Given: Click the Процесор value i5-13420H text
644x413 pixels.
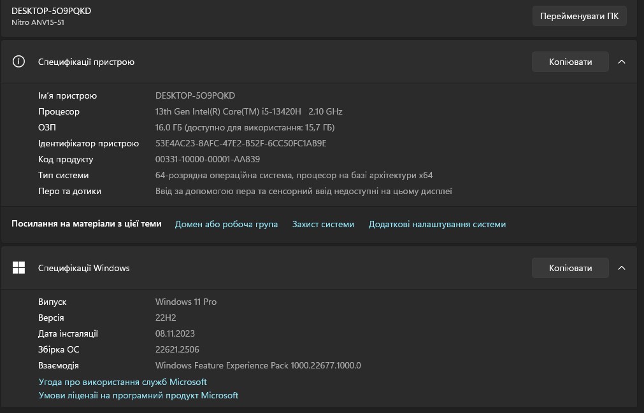Looking at the screenshot, I should coord(248,111).
